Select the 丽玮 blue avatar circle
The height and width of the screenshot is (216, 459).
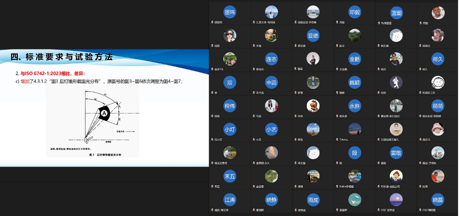click(230, 12)
